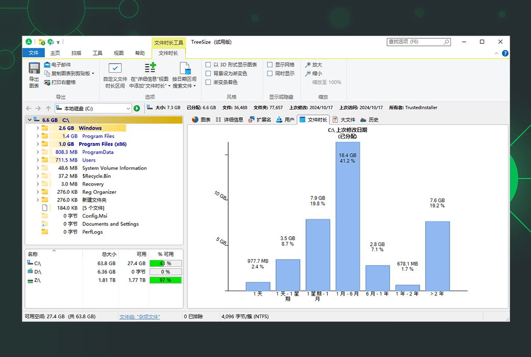The width and height of the screenshot is (531, 357).
Task: Open the drive path dropdown
Action: (128, 108)
